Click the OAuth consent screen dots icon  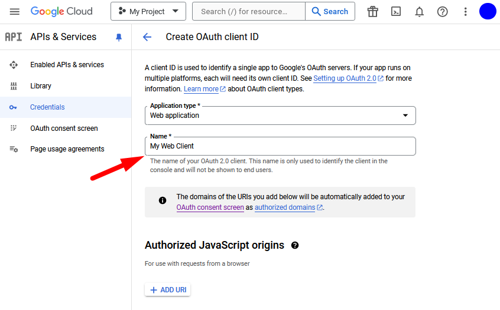tap(14, 128)
